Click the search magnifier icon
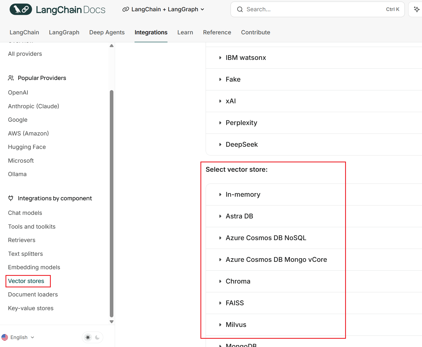The width and height of the screenshot is (422, 347). coord(240,9)
